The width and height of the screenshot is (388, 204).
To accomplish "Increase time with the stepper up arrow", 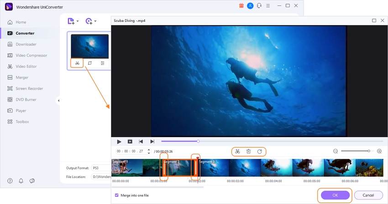I will click(x=149, y=150).
